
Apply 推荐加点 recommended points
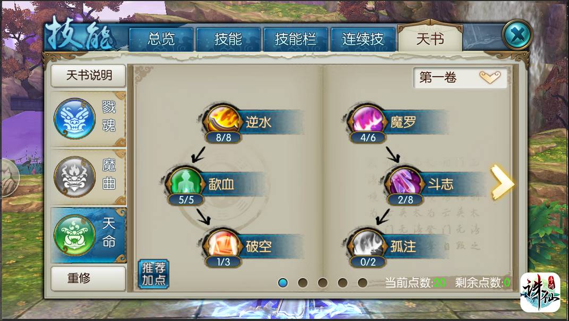point(153,274)
